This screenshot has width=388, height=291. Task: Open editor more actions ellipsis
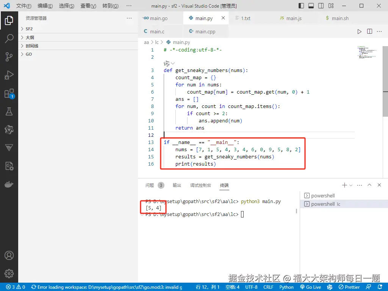pyautogui.click(x=379, y=31)
